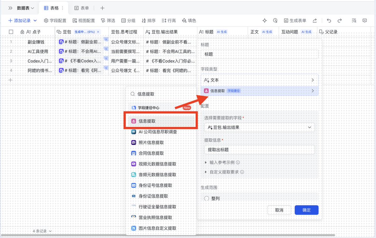Add a new view with plus icon
376x238 pixels.
point(103,8)
